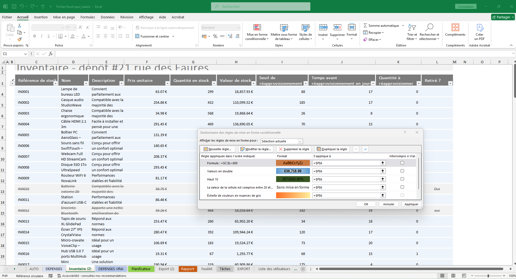Switch to the Formules ribbon tab
Image resolution: width=516 pixels, height=279 pixels.
tap(87, 17)
